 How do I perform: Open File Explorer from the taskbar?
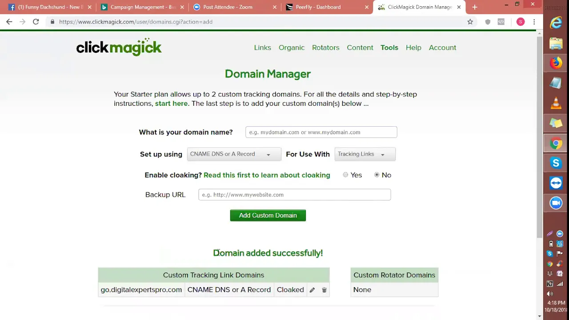click(x=556, y=43)
